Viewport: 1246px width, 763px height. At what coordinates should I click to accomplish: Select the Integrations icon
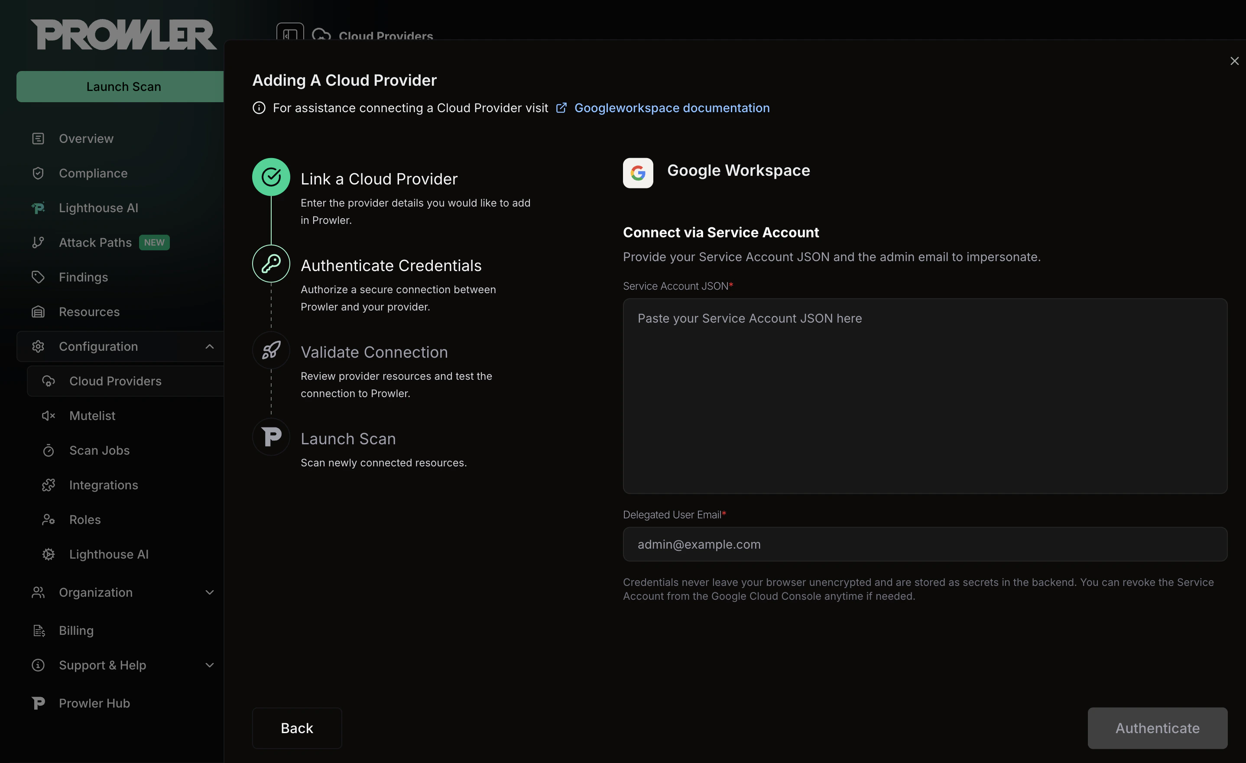48,485
